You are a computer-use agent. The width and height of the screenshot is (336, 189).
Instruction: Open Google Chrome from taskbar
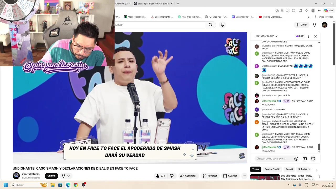tap(76, 185)
